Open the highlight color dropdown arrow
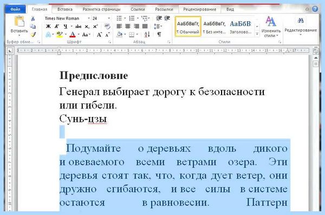Viewport: 325px width, 215px height. click(66, 35)
